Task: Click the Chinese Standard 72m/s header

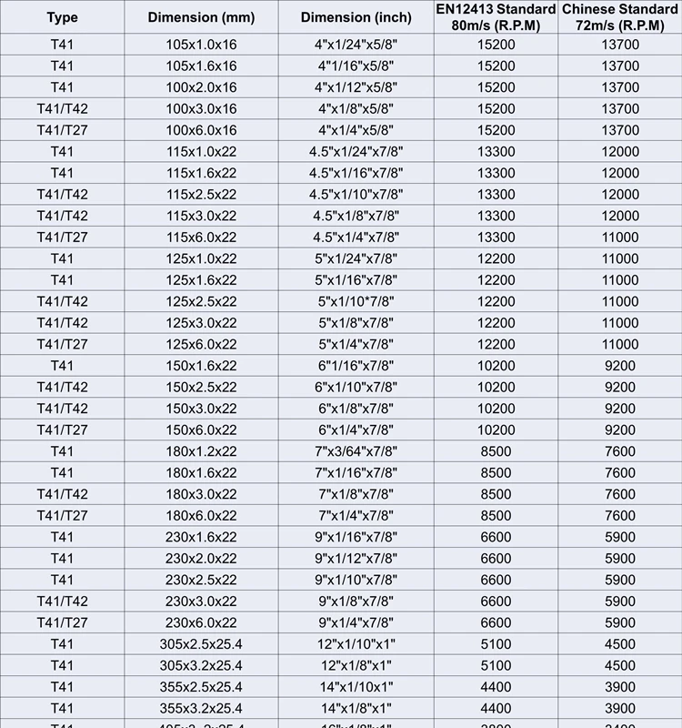Action: click(x=620, y=17)
